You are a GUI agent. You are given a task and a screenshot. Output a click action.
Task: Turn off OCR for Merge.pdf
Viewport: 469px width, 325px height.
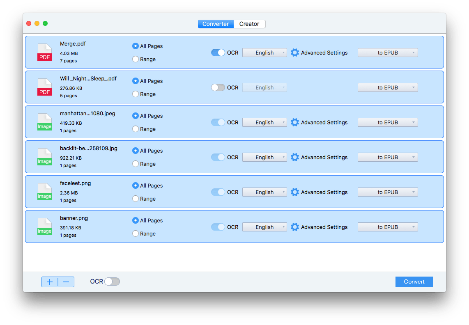pyautogui.click(x=218, y=53)
